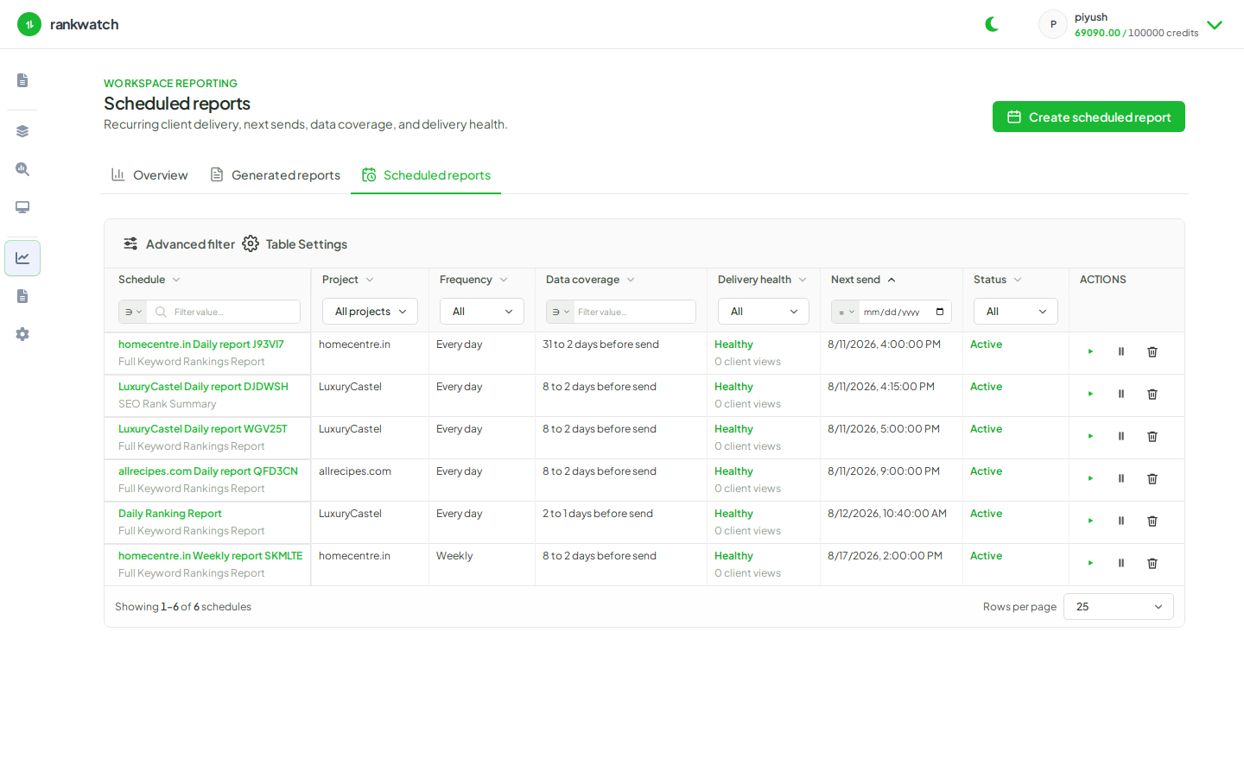Run the allrecipes.com QFD3CN report now
Viewport: 1244px width, 777px height.
(x=1090, y=479)
